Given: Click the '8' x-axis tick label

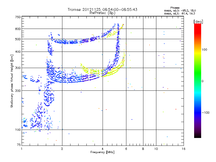Looking at the screenshot, I should click(143, 149).
